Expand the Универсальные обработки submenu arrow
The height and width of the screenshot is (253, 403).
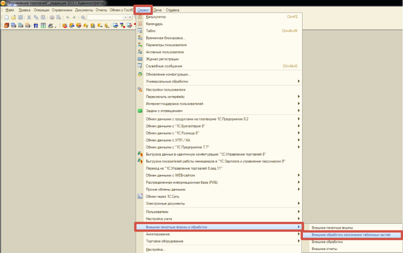(298, 81)
